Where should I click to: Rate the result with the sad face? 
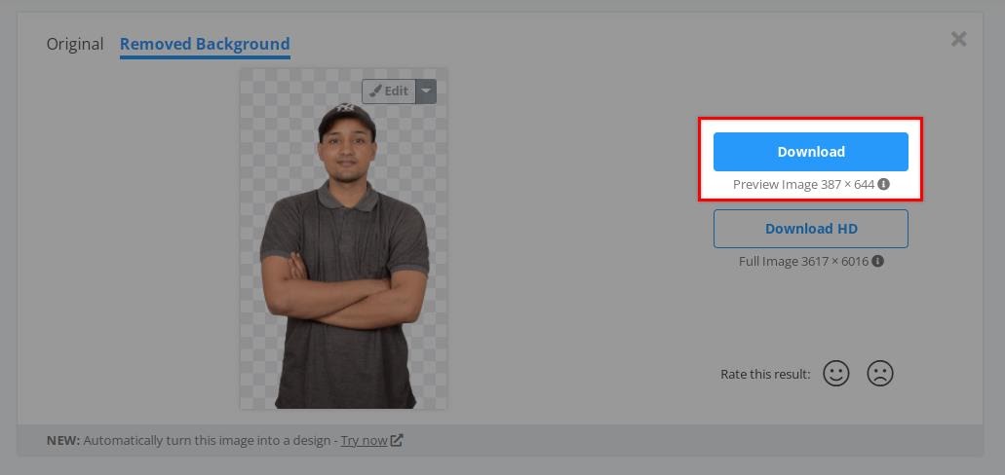coord(880,373)
